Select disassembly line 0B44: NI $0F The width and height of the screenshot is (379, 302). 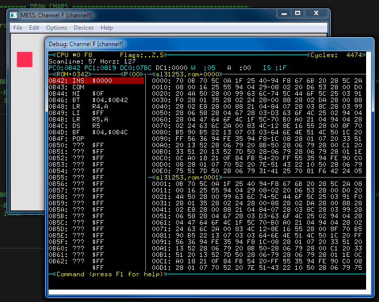96,94
